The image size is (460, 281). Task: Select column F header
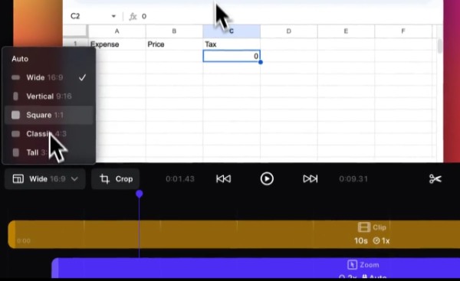[403, 31]
